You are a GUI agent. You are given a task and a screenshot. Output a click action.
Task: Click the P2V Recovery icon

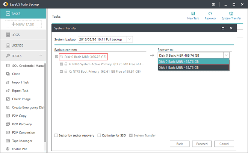(x=8, y=124)
